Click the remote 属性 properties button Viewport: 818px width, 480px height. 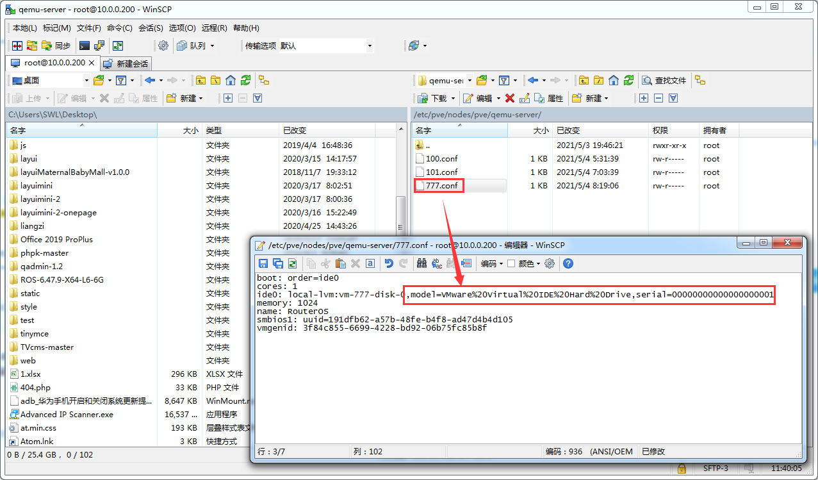(x=549, y=98)
